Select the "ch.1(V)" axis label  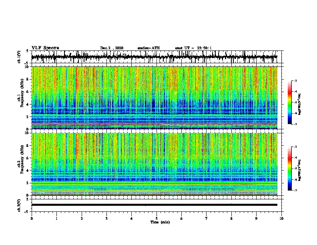pos(19,57)
